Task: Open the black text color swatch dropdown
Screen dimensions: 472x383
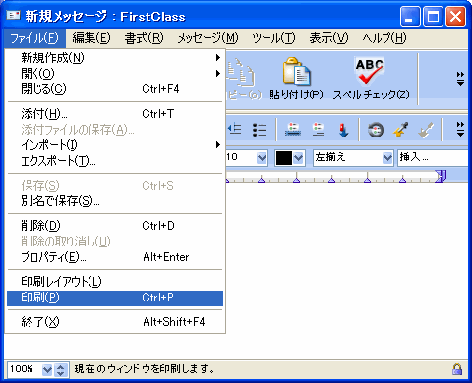Action: (298, 158)
